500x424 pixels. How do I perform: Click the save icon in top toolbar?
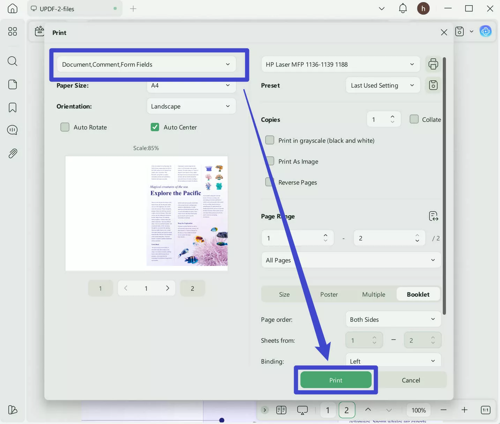click(460, 31)
